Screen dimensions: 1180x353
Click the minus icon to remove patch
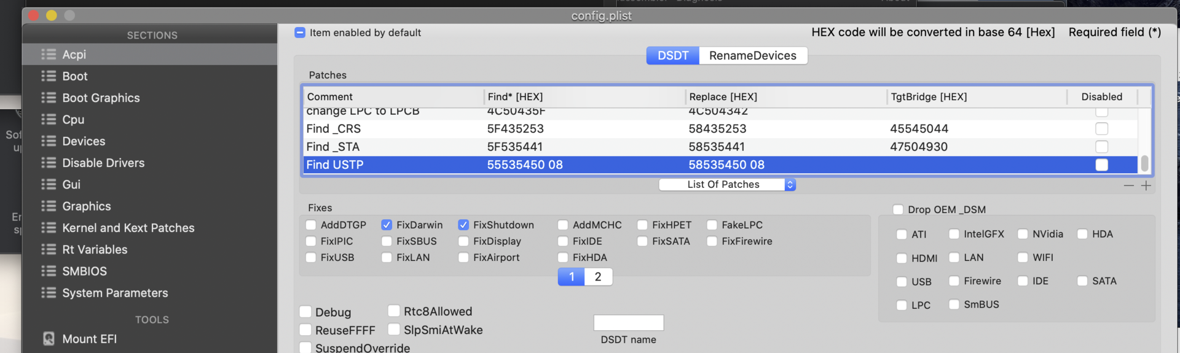pos(1128,185)
